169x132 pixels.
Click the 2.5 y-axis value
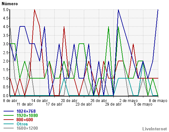pos(6,53)
